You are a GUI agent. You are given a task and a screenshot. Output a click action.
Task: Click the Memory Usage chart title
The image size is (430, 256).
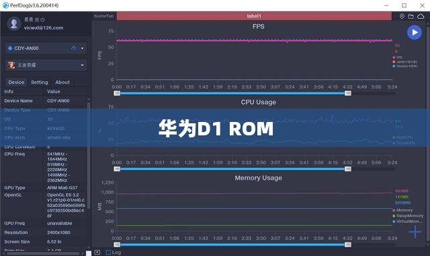pos(258,178)
